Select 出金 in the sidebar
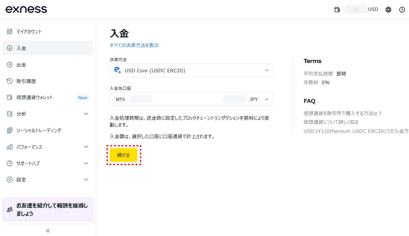The width and height of the screenshot is (409, 236). click(x=48, y=65)
